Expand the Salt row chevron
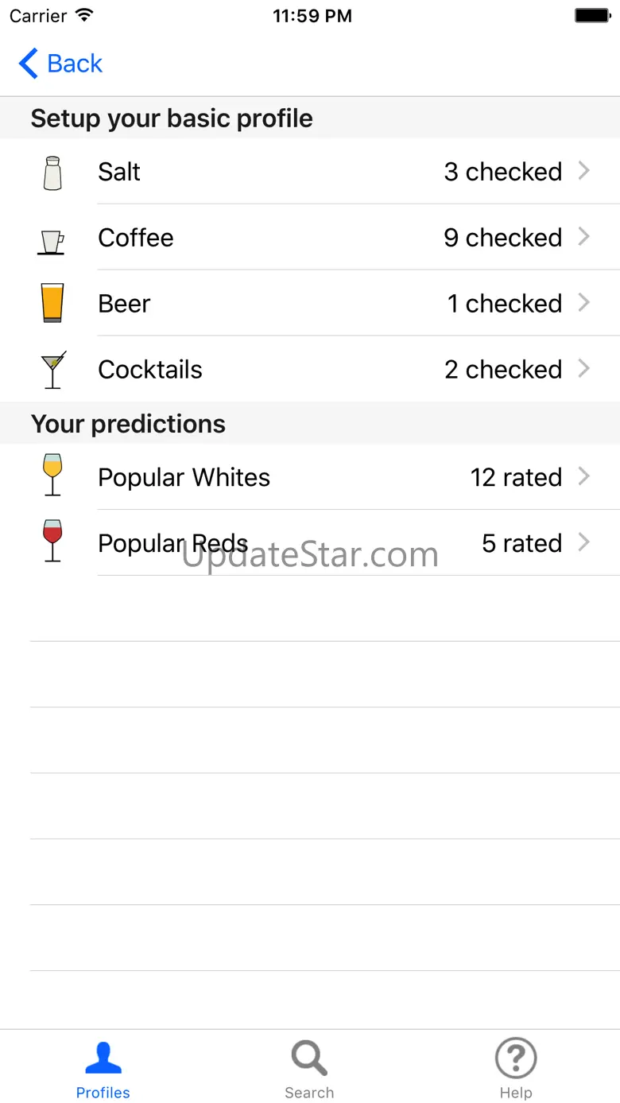Viewport: 620px width, 1103px height. click(584, 171)
